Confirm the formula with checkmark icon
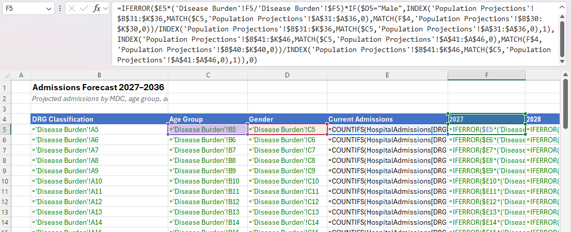The image size is (571, 232). point(84,9)
